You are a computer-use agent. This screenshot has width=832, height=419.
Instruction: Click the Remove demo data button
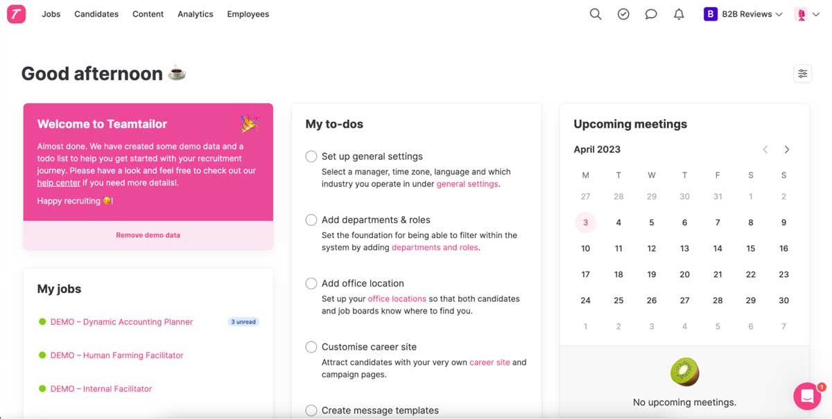(x=148, y=234)
